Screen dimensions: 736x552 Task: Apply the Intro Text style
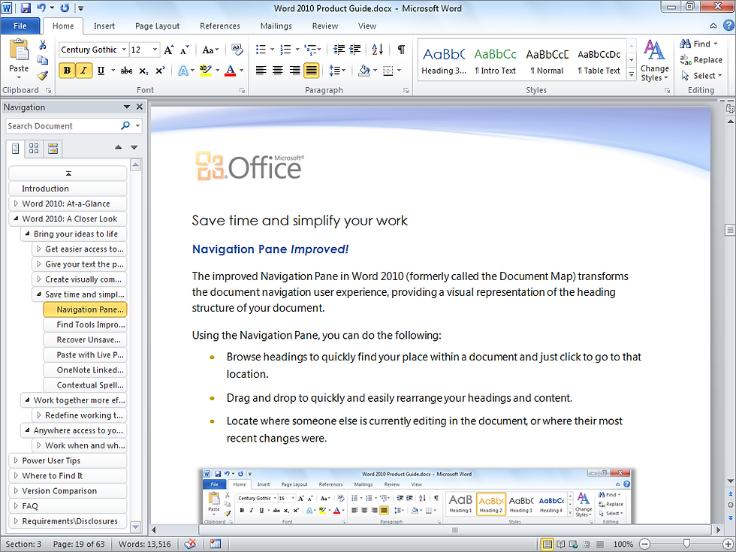point(495,61)
